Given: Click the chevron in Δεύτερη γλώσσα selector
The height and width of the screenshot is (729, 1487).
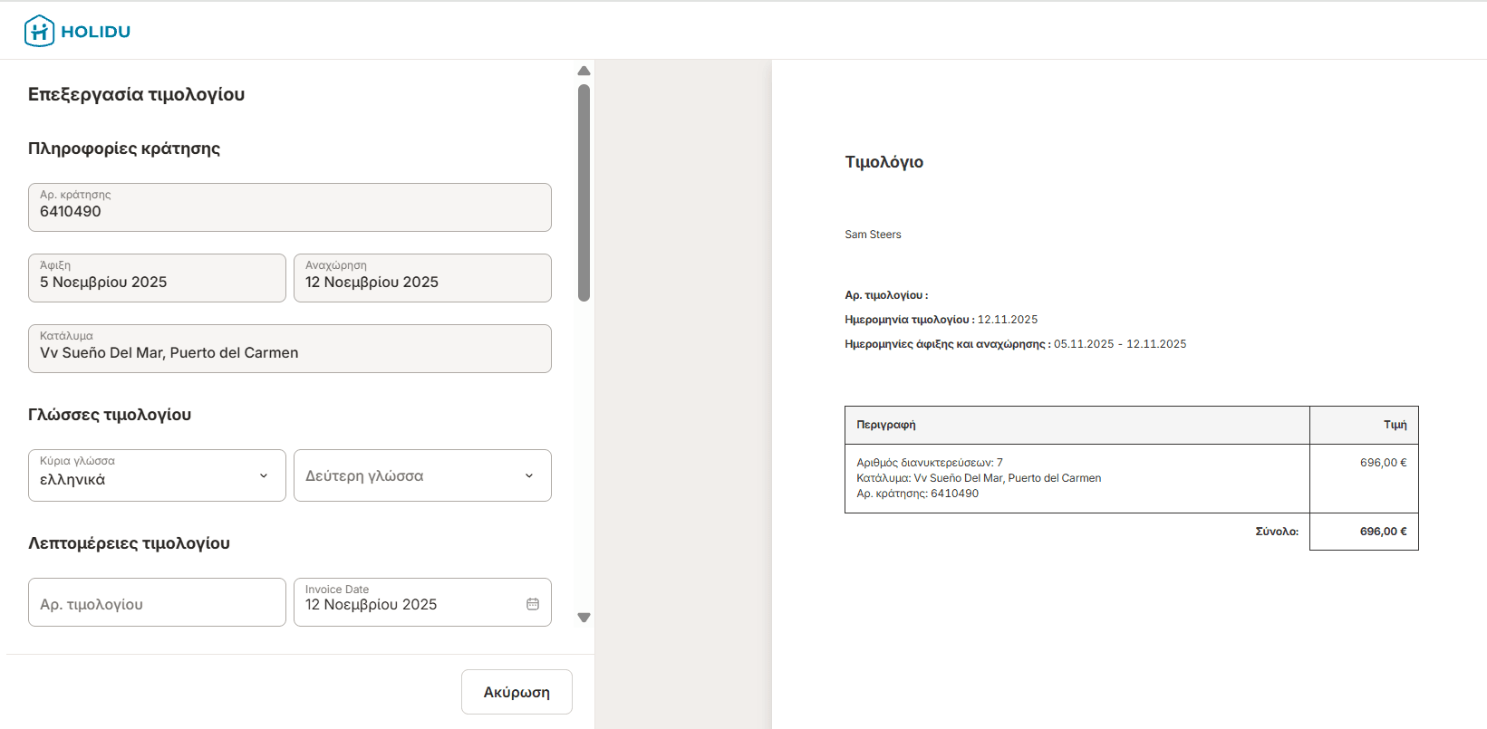Looking at the screenshot, I should 529,475.
